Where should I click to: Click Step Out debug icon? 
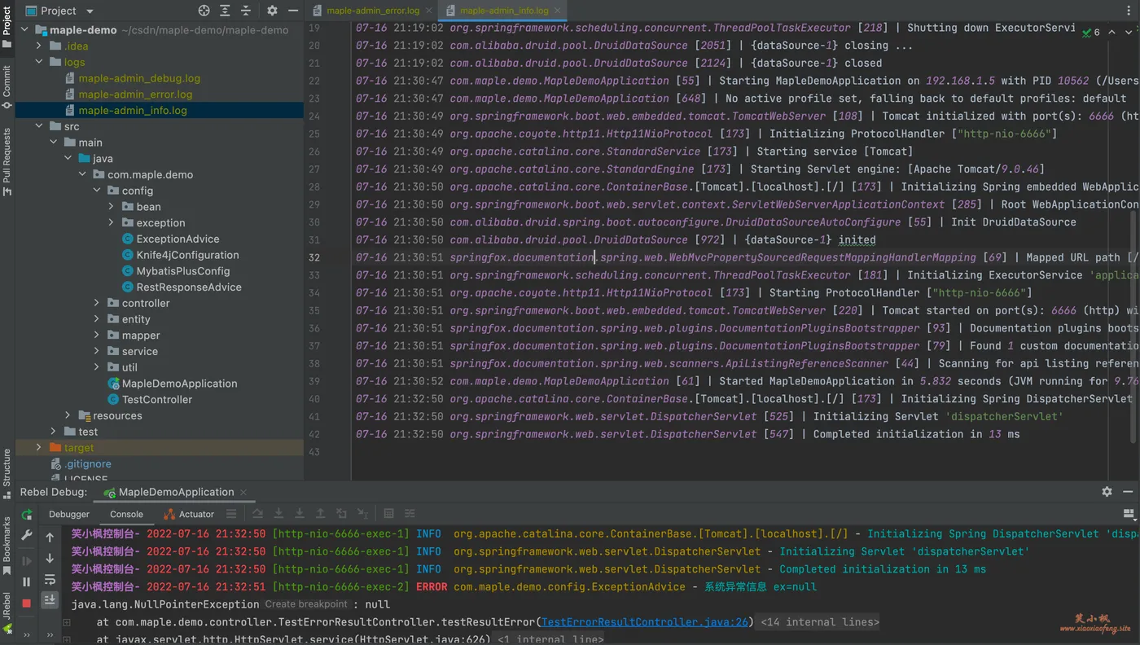(321, 514)
